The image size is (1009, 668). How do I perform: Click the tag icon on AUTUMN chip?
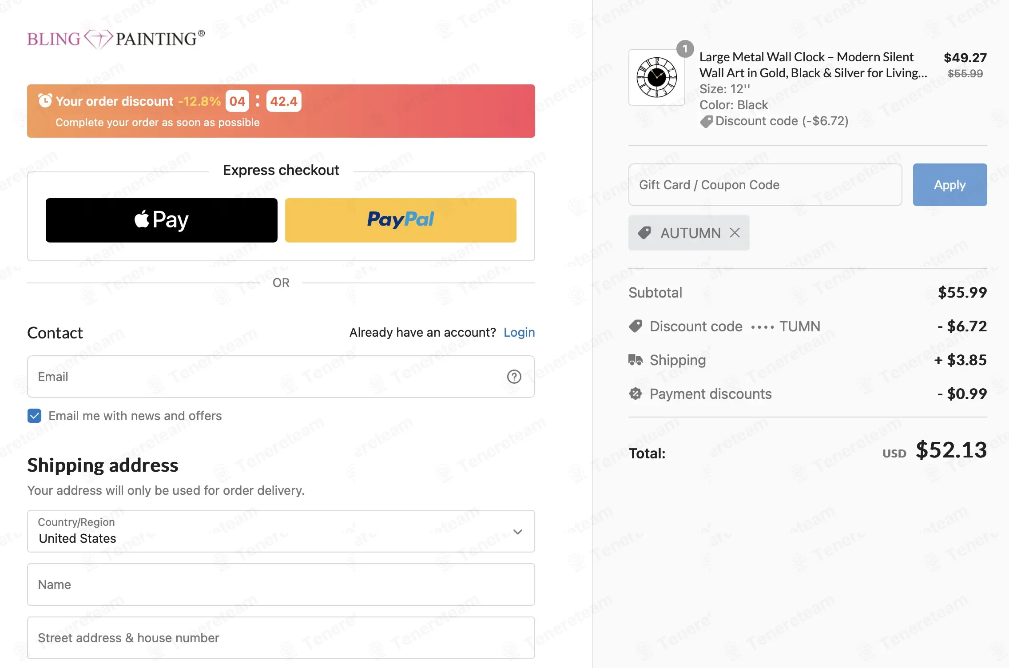pos(644,233)
